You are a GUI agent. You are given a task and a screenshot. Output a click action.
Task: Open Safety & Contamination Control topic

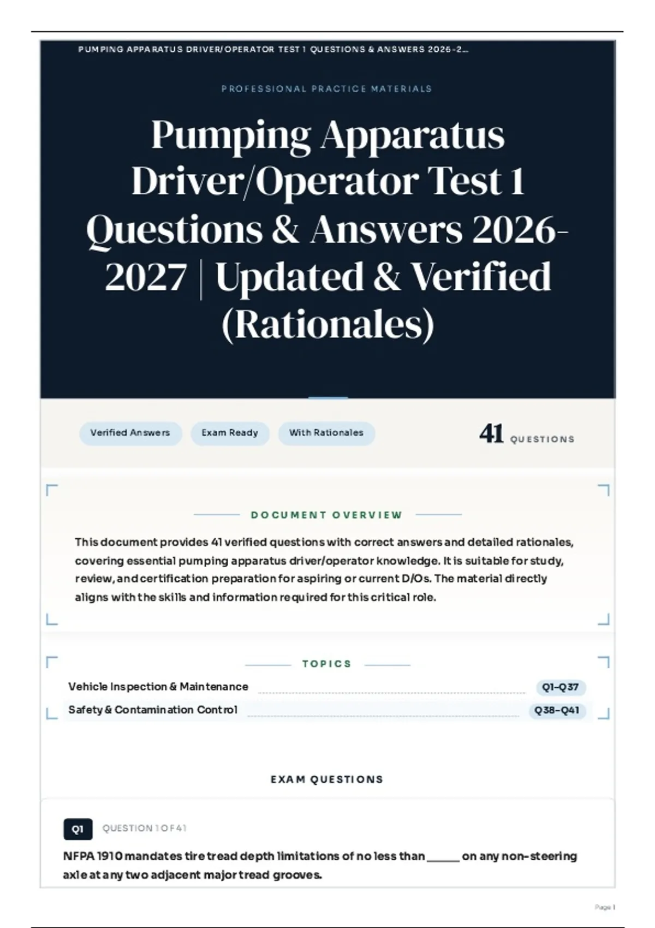click(x=153, y=710)
